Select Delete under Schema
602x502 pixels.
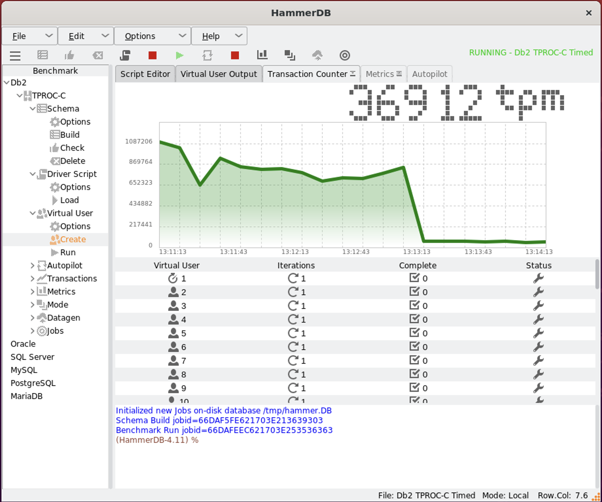[x=73, y=161]
